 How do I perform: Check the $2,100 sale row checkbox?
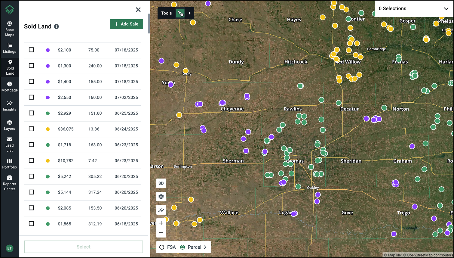[x=31, y=50]
